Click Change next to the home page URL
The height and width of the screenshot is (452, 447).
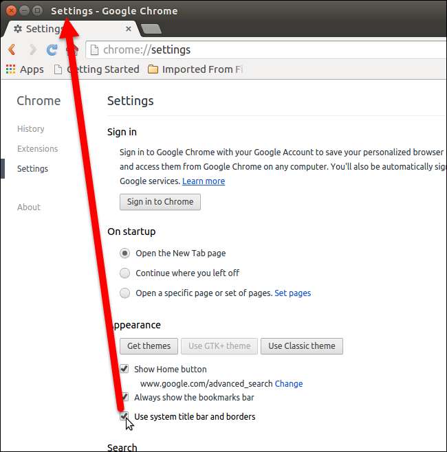[x=289, y=384]
